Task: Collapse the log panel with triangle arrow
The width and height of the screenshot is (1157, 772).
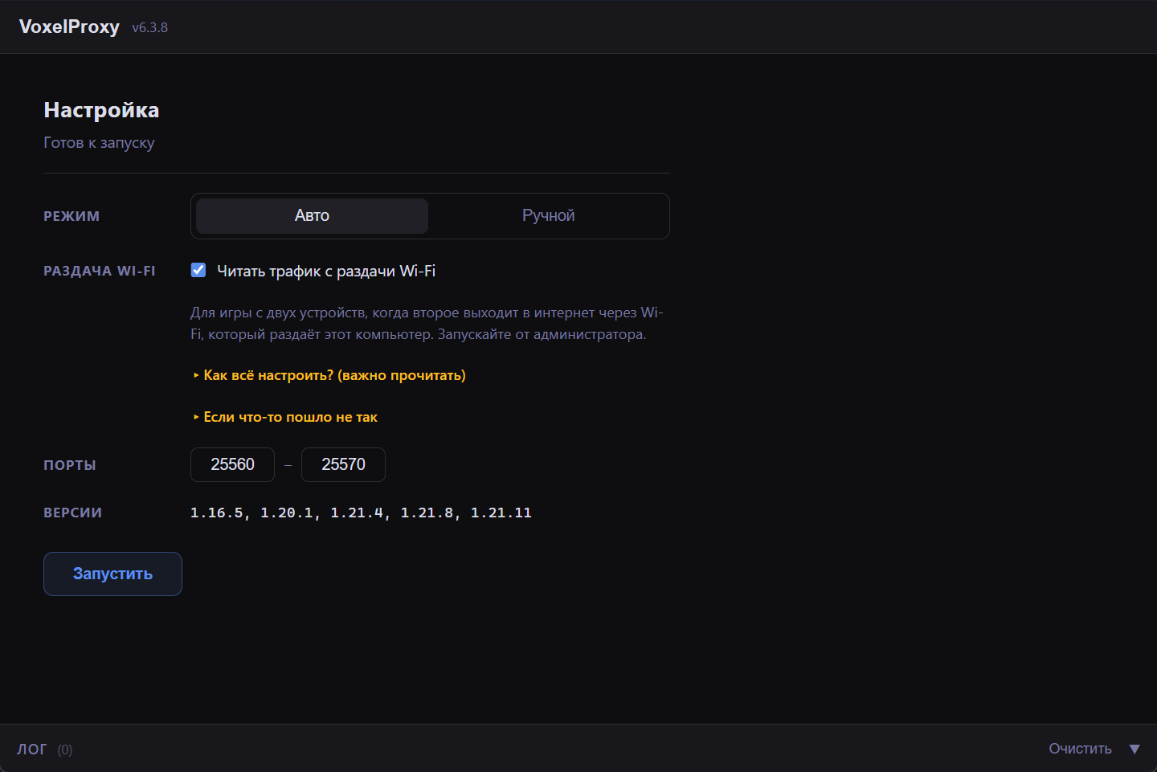Action: pyautogui.click(x=1135, y=749)
